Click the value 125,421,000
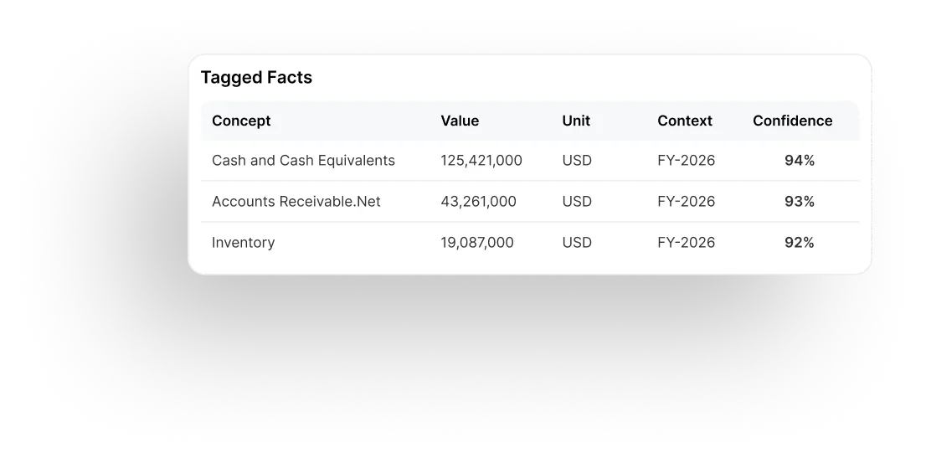The image size is (926, 463). 481,161
